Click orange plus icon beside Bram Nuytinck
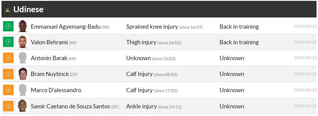Screen dimensions: 318x116 click(8, 74)
